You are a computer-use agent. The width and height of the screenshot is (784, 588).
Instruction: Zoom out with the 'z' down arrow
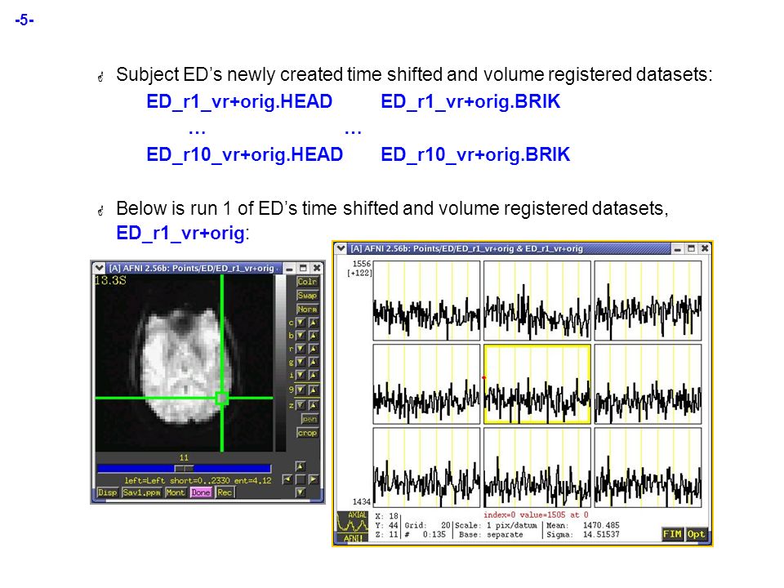click(x=301, y=405)
